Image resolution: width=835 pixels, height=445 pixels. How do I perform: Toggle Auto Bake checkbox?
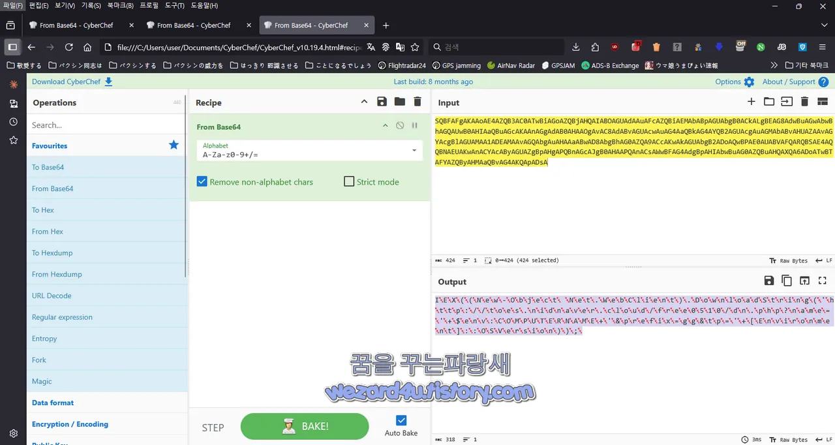[401, 421]
